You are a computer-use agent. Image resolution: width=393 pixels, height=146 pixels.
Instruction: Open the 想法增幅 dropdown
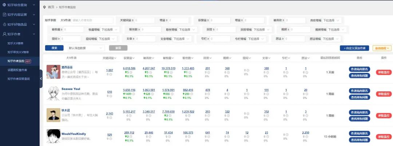[x=332, y=39]
